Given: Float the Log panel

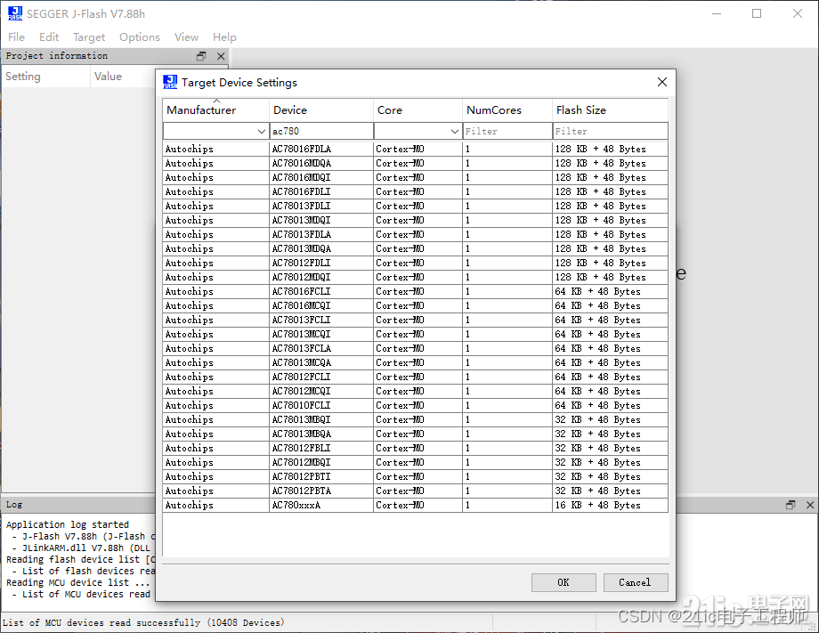Looking at the screenshot, I should click(791, 505).
